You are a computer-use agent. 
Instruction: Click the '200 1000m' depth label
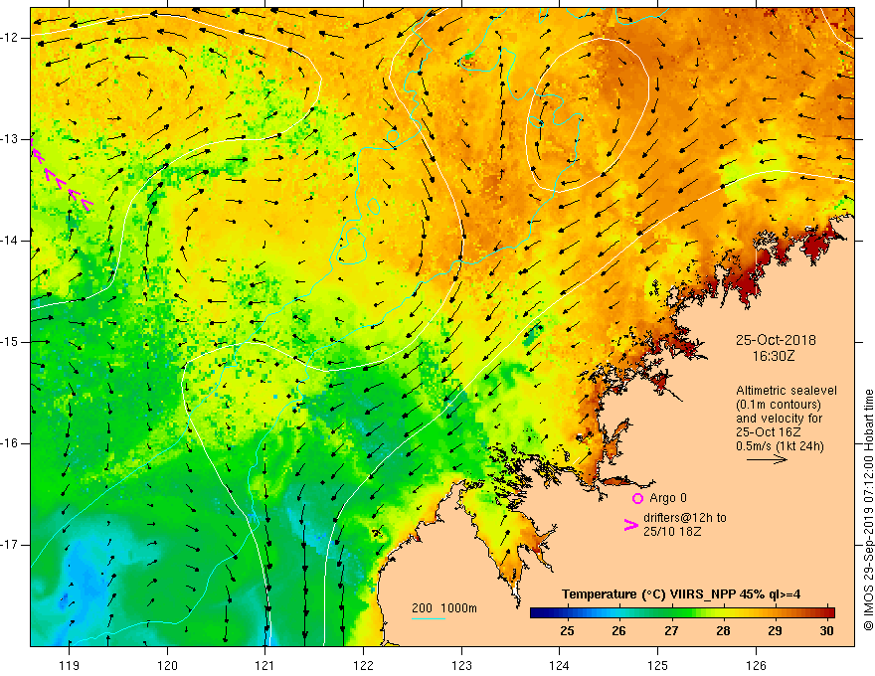444,608
